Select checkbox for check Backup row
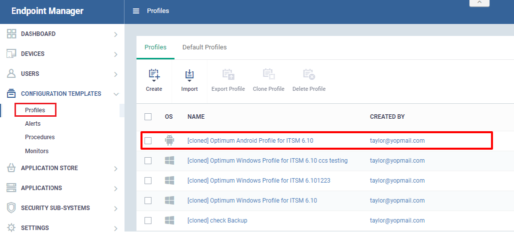Screen dimensions: 514x239 [148, 221]
